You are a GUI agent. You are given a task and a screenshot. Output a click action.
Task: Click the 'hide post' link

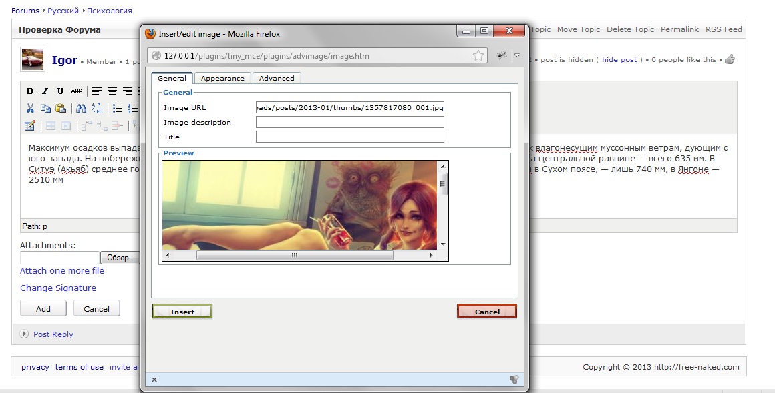(x=619, y=59)
